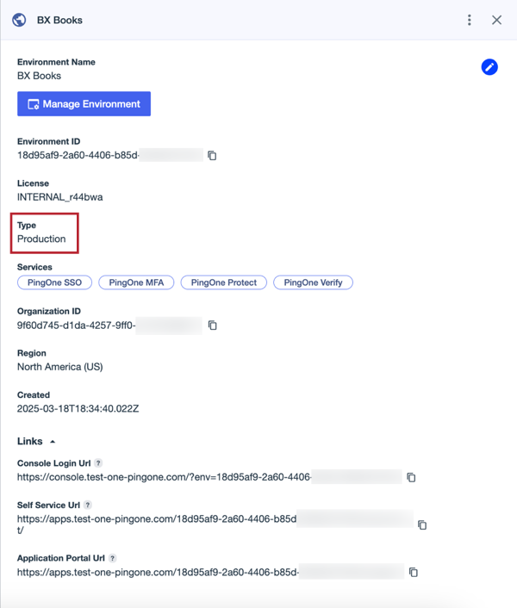Click the Console Login Url text

click(164, 477)
